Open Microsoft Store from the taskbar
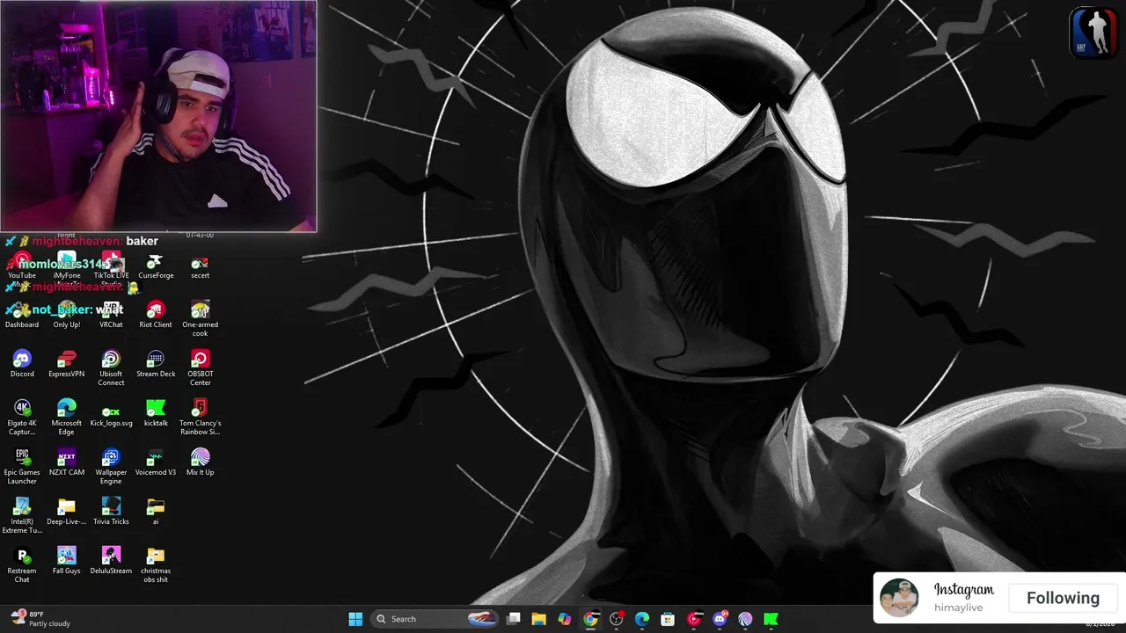The image size is (1126, 633). (x=668, y=619)
